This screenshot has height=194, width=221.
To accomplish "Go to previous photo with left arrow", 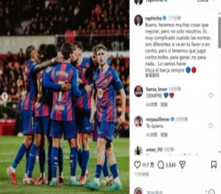I will tap(4, 96).
